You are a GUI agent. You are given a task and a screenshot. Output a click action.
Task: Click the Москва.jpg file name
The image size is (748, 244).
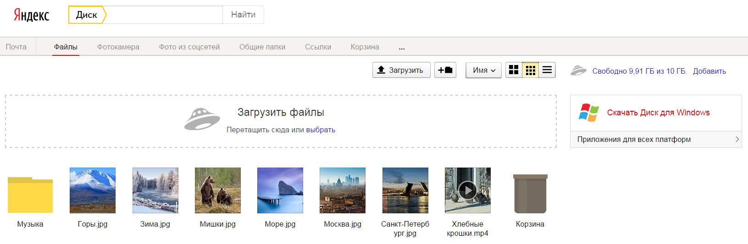[343, 224]
